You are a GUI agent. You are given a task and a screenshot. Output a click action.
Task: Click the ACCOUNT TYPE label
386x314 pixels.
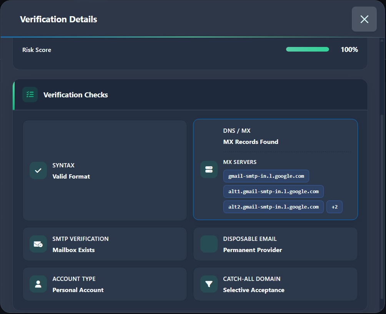[74, 279]
